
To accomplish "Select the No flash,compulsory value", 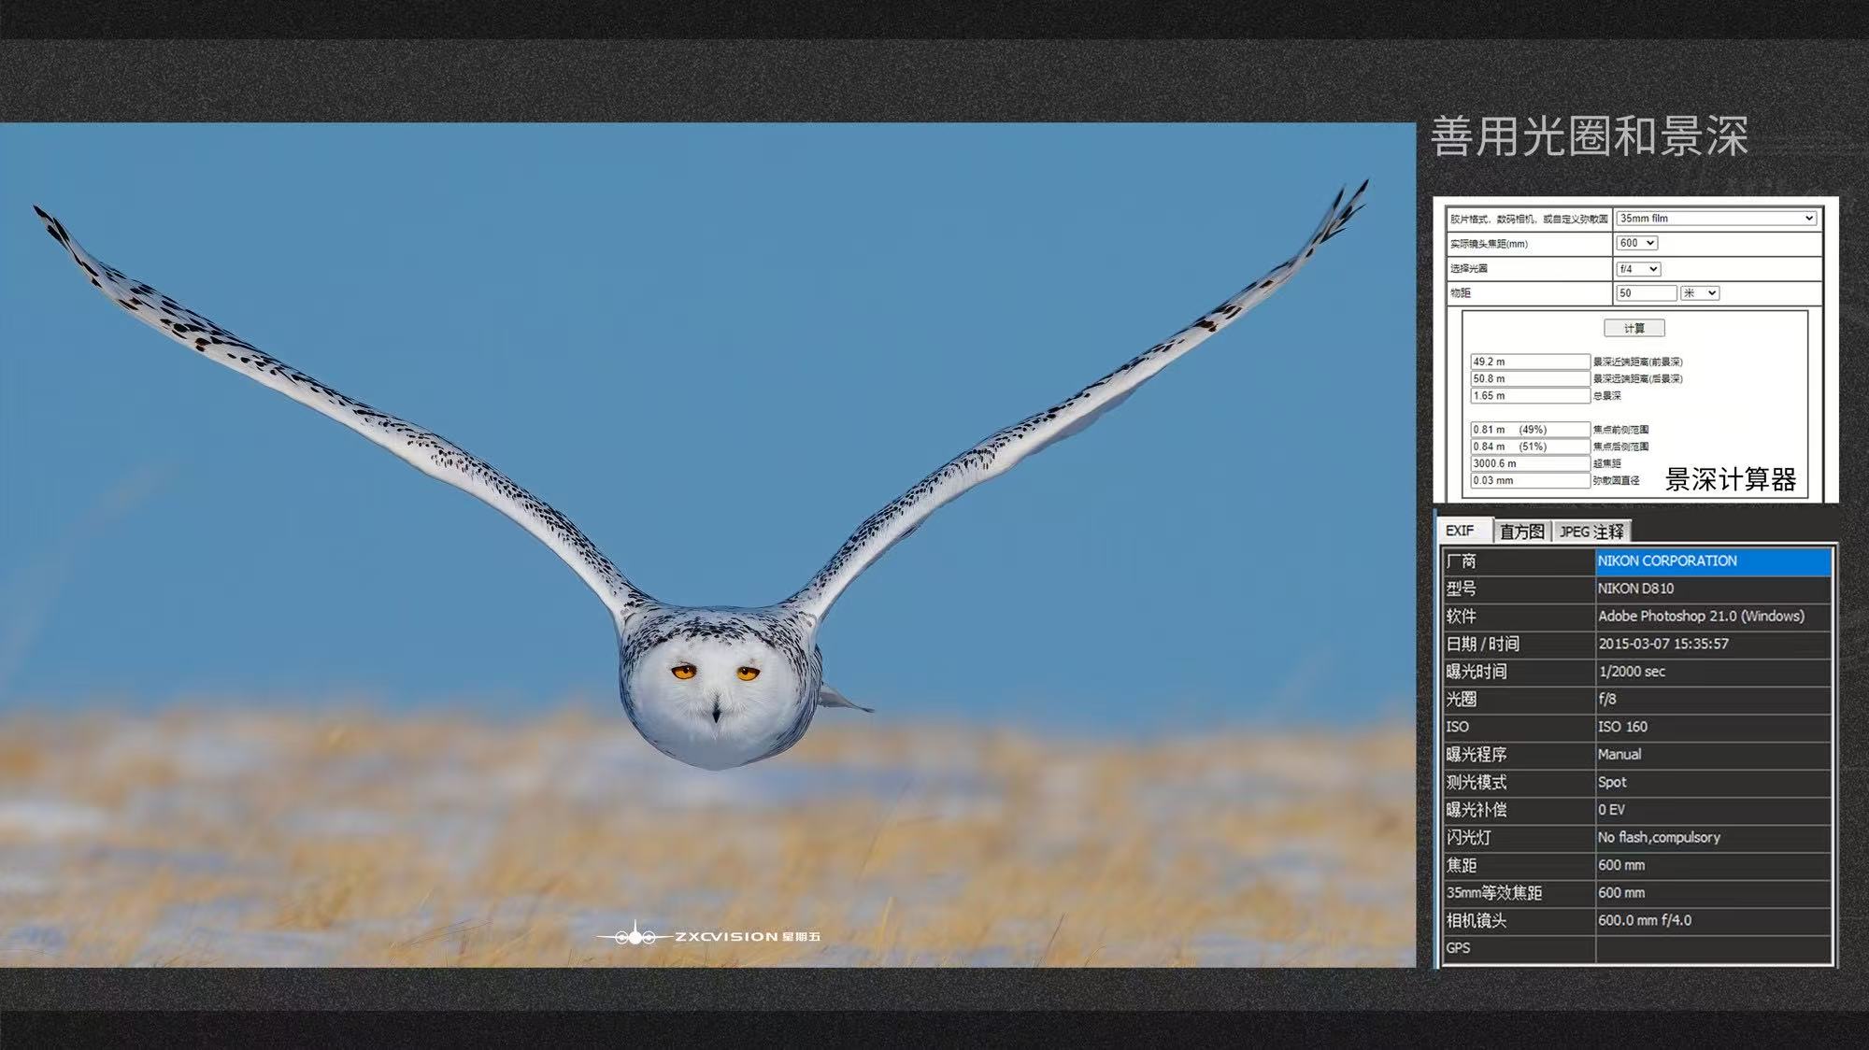I will [x=1713, y=837].
